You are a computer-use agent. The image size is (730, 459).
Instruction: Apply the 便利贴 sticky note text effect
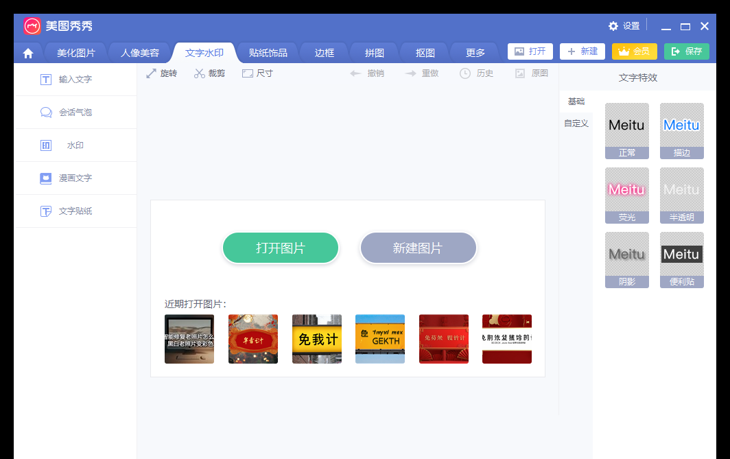(681, 260)
